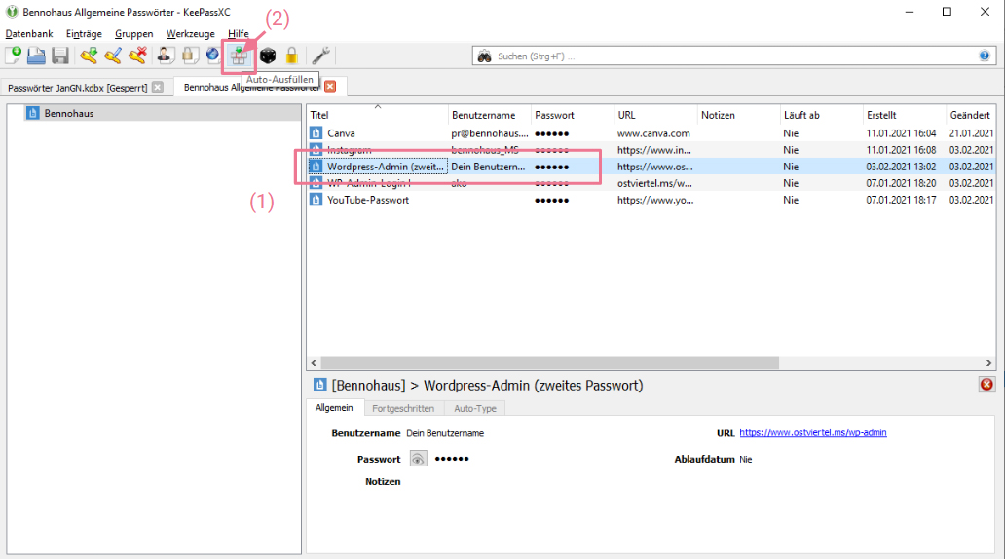Click the pr@bennohaus username cell
1005x559 pixels.
(x=490, y=133)
